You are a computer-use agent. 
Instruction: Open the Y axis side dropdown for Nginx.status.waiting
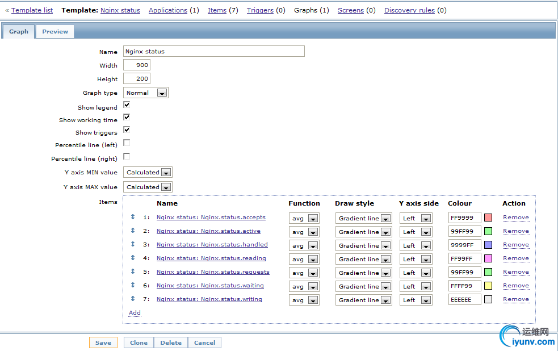416,286
